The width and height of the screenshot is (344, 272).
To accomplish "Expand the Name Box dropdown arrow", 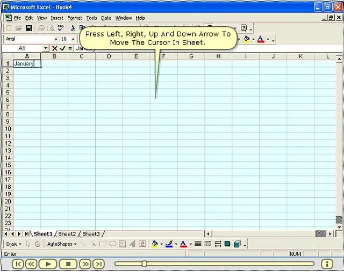I will 45,48.
